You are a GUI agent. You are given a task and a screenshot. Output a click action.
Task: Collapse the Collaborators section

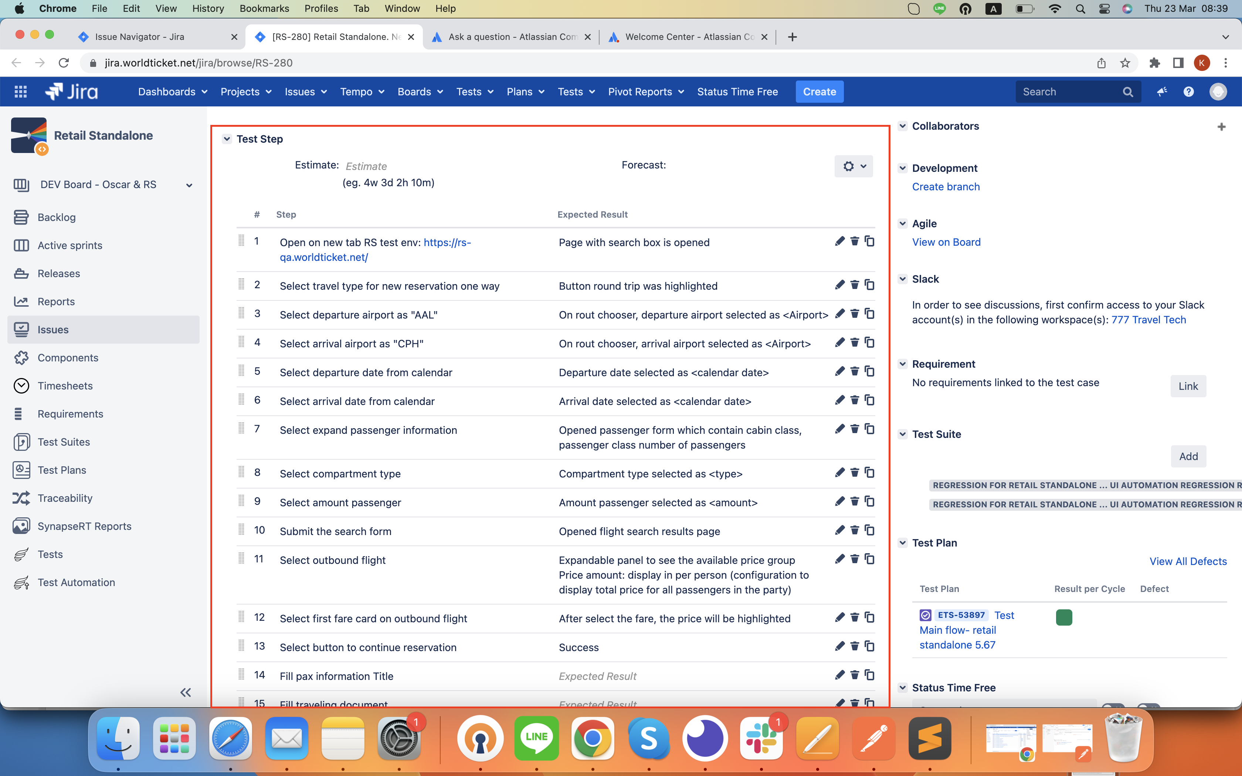[903, 126]
